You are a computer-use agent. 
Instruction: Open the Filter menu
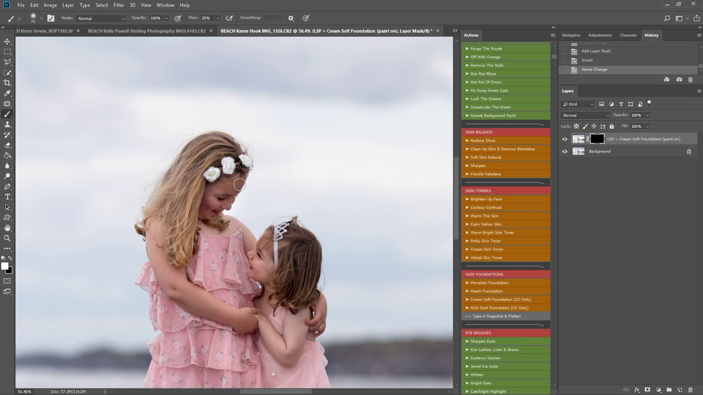[119, 5]
